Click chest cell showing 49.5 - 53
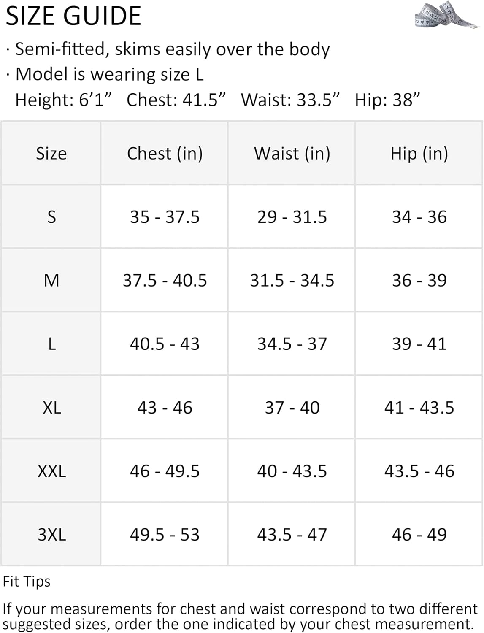Screen dimensions: 484x633 click(x=165, y=535)
